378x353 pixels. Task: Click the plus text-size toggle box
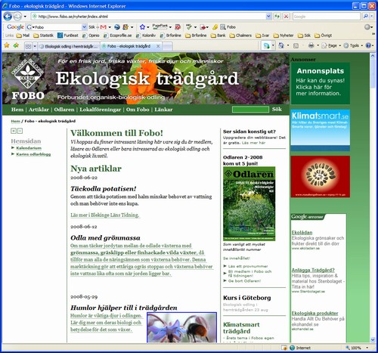click(14, 131)
